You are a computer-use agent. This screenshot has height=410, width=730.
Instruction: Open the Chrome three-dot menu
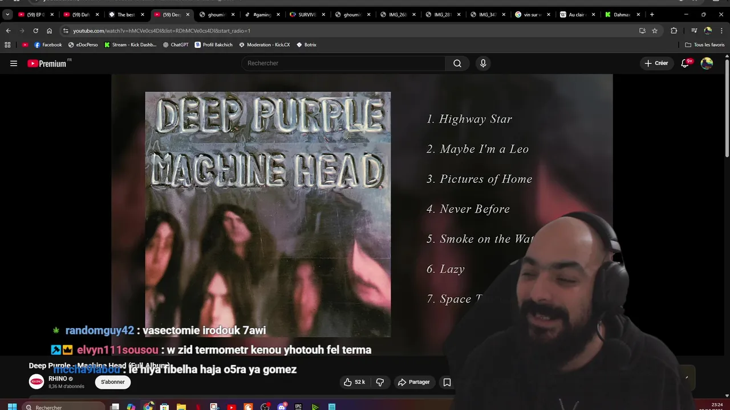point(721,31)
